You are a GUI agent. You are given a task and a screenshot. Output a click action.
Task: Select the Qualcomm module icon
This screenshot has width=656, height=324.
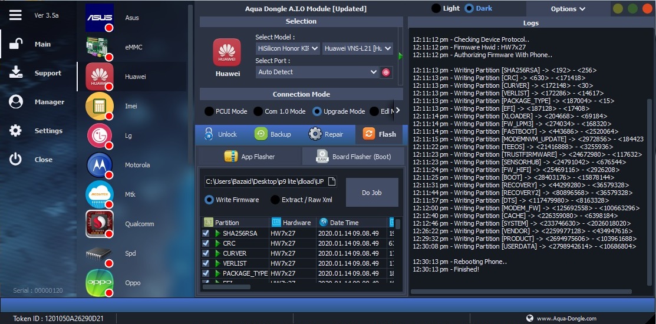pos(100,224)
